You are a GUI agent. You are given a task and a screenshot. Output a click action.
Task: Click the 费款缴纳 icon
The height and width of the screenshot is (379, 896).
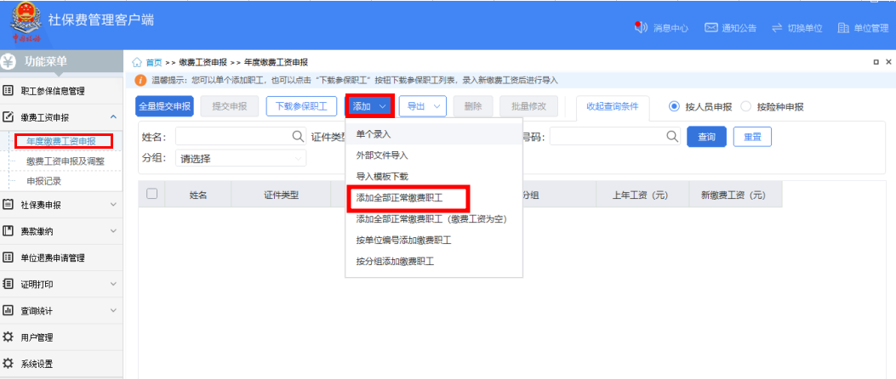tap(8, 231)
